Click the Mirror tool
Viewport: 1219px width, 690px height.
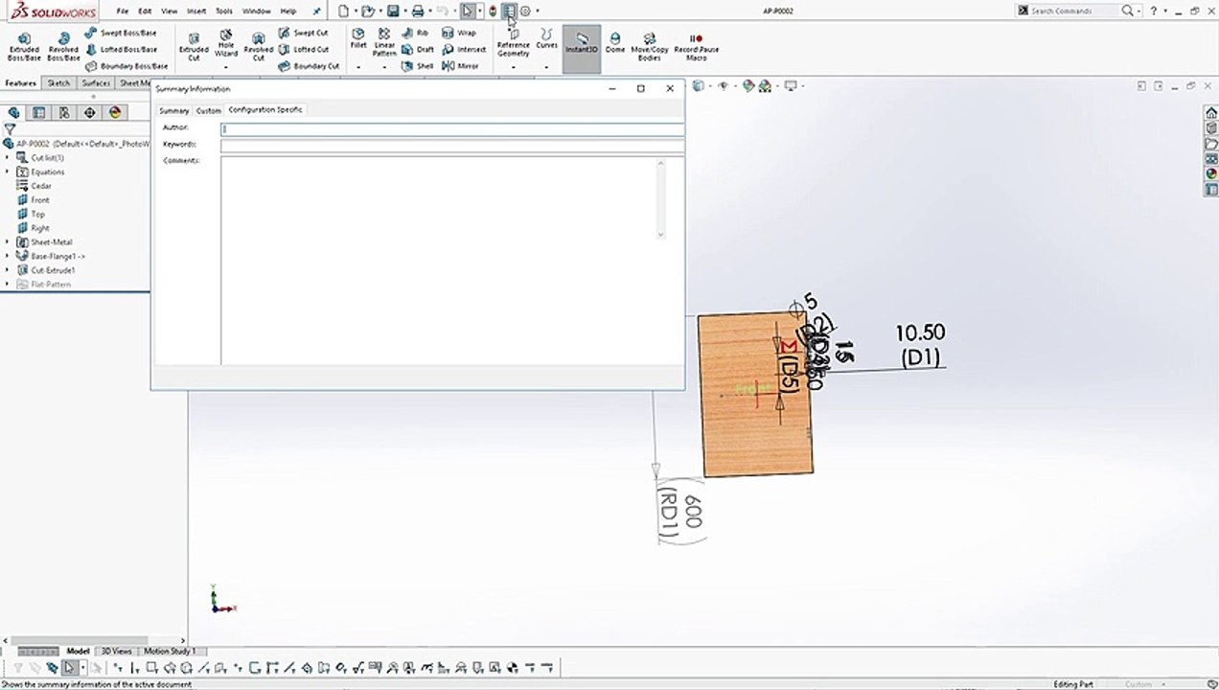click(x=461, y=66)
